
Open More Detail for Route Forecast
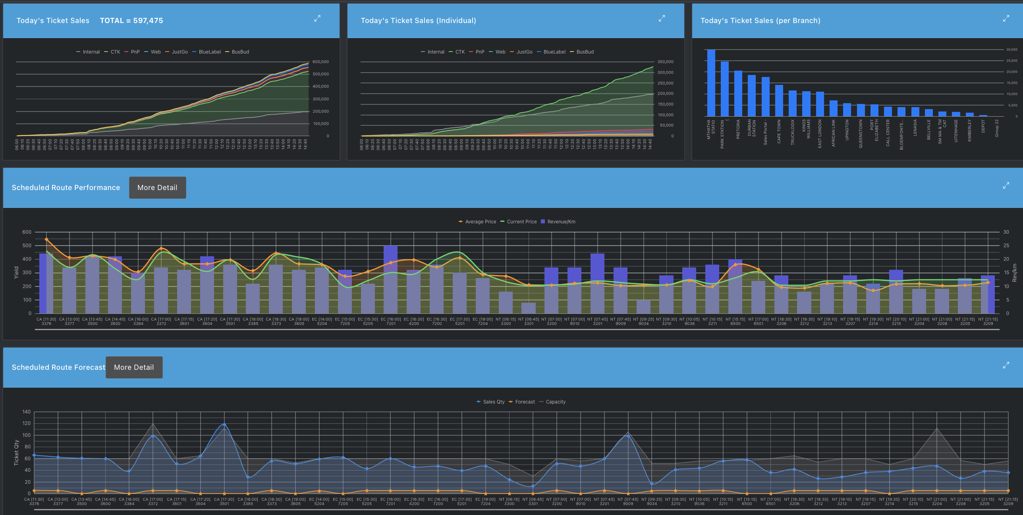pos(134,367)
